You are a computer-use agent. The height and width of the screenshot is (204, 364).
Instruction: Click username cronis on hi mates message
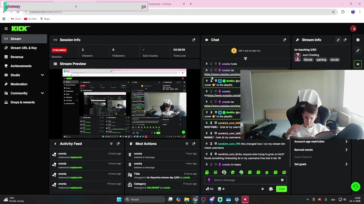pyautogui.click(x=226, y=165)
